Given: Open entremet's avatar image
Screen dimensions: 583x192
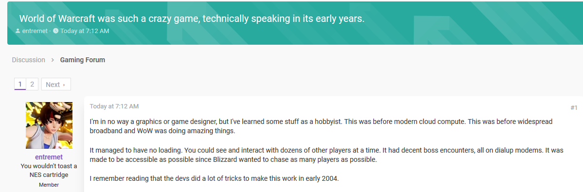Looking at the screenshot, I should click(49, 125).
